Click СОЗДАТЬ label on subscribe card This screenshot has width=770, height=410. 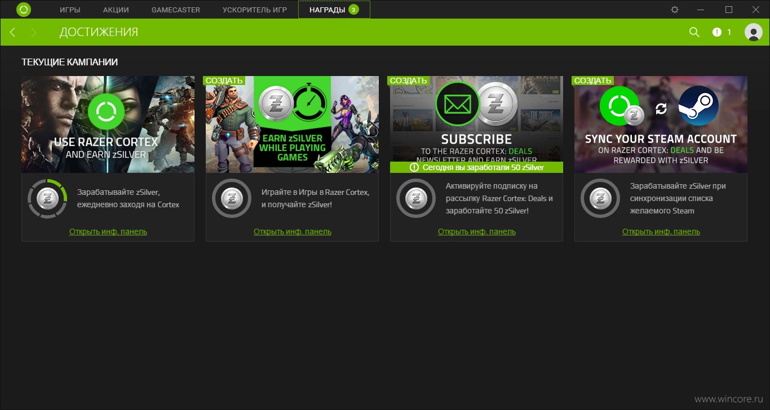point(408,81)
